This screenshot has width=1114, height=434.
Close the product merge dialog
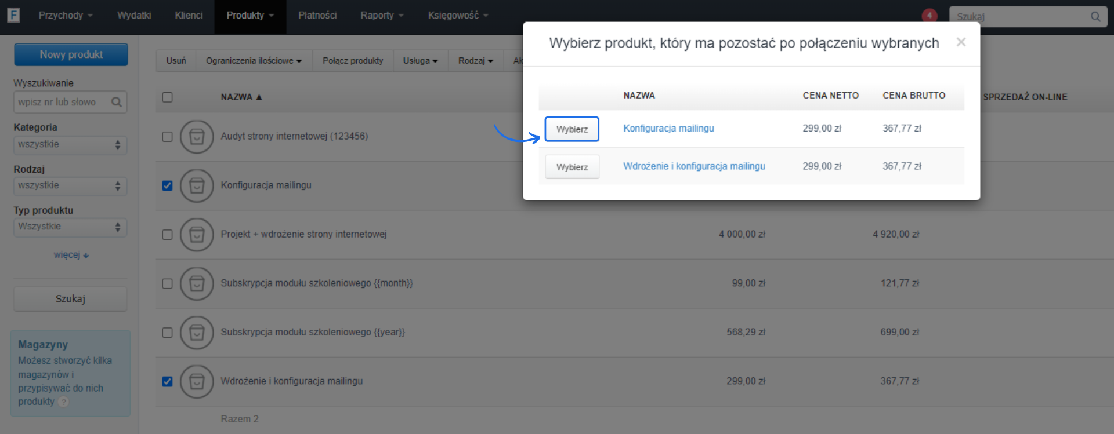[961, 42]
